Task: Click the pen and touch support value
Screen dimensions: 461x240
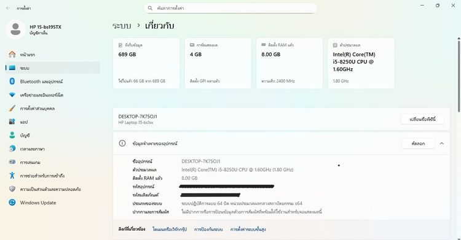Action: pos(251,212)
